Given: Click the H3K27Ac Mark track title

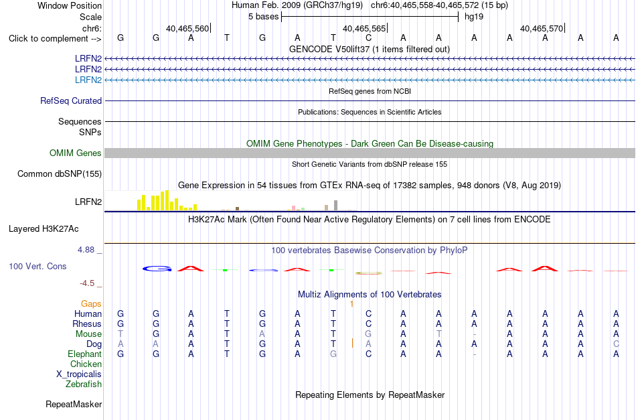Looking at the screenshot, I should [x=370, y=220].
